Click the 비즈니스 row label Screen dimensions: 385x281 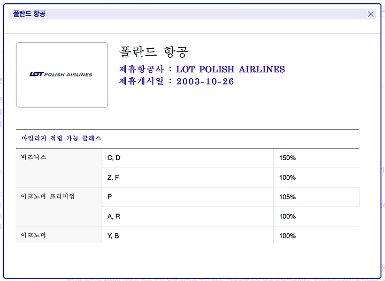pos(34,157)
